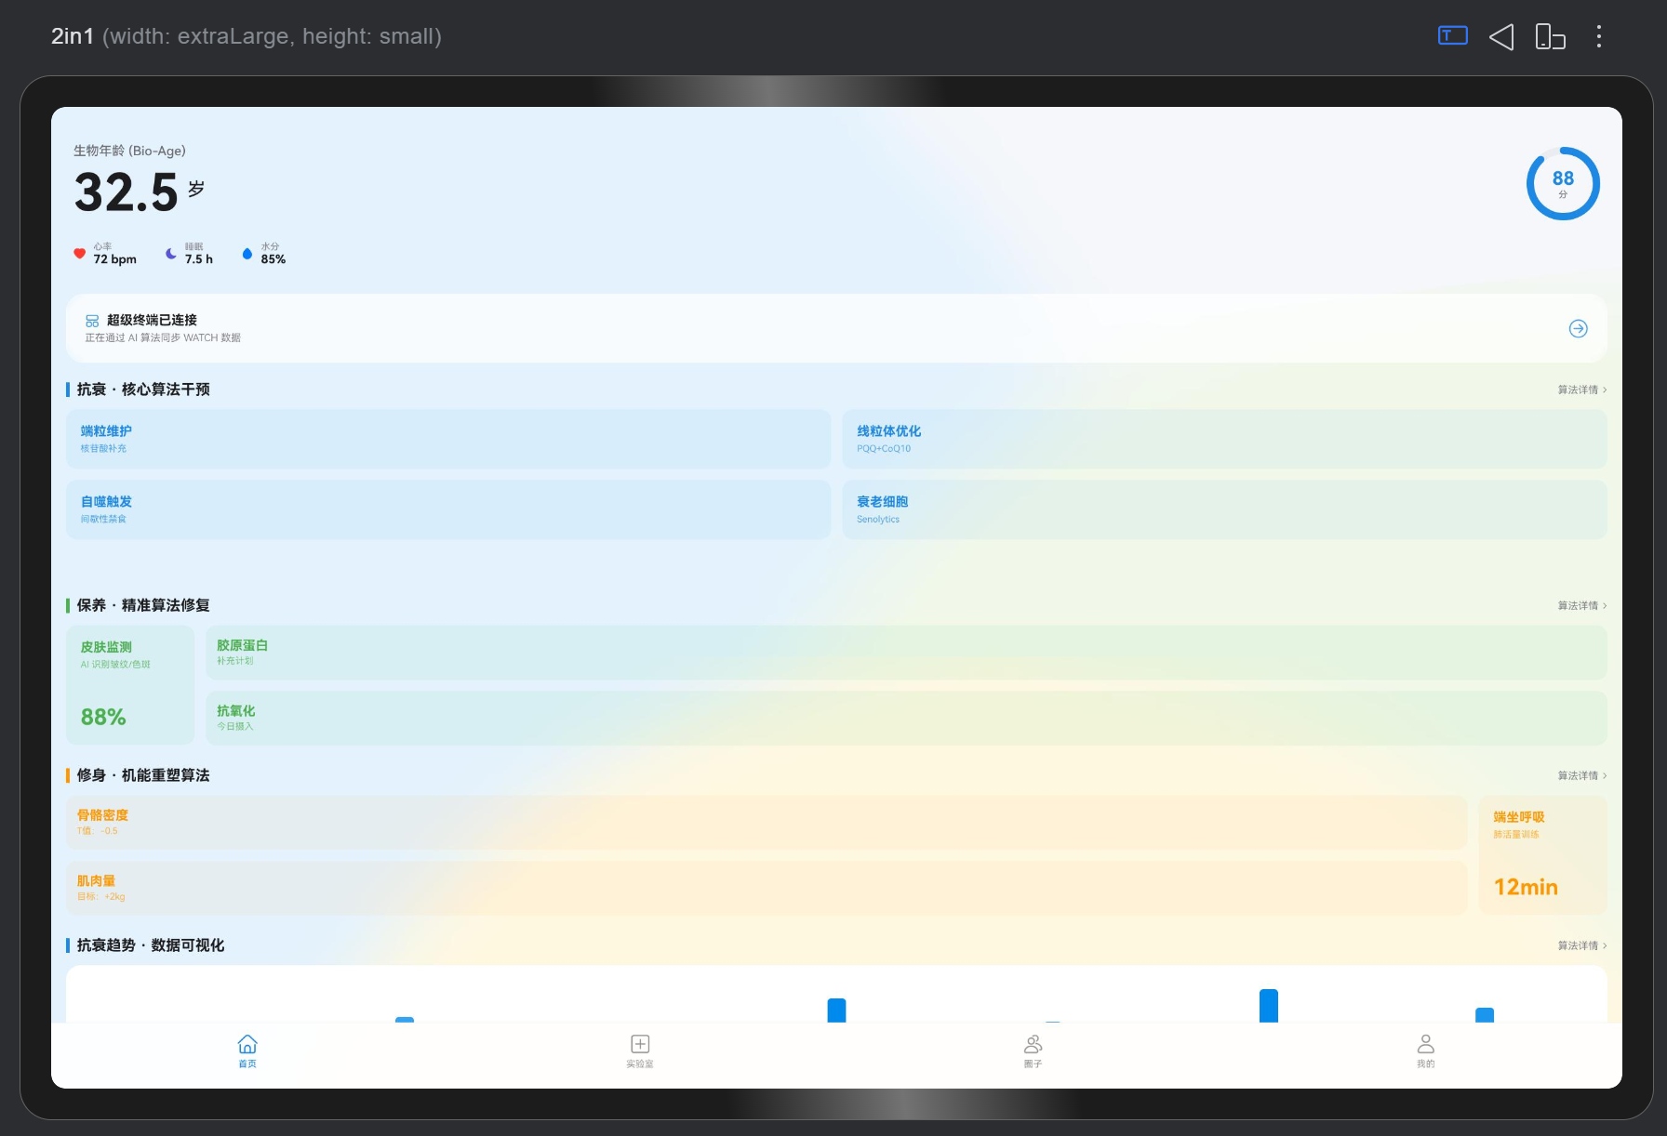Viewport: 1667px width, 1136px height.
Task: Select the 自噬触发 card
Action: point(448,509)
